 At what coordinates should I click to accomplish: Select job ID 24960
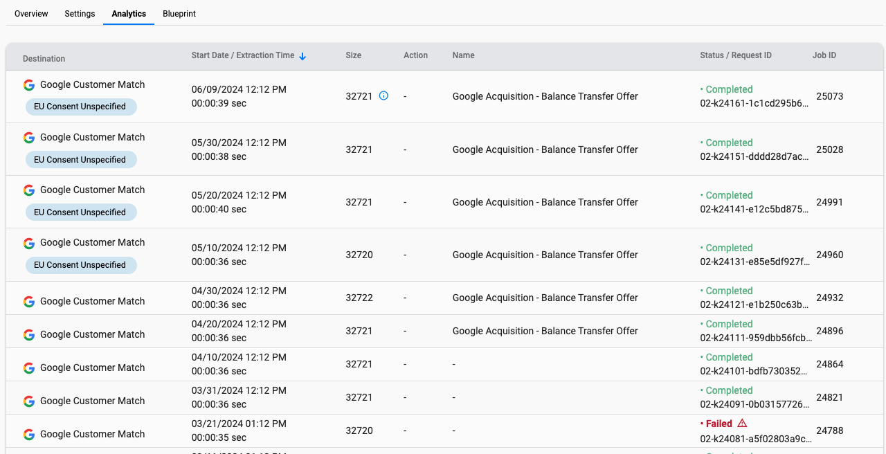point(830,255)
